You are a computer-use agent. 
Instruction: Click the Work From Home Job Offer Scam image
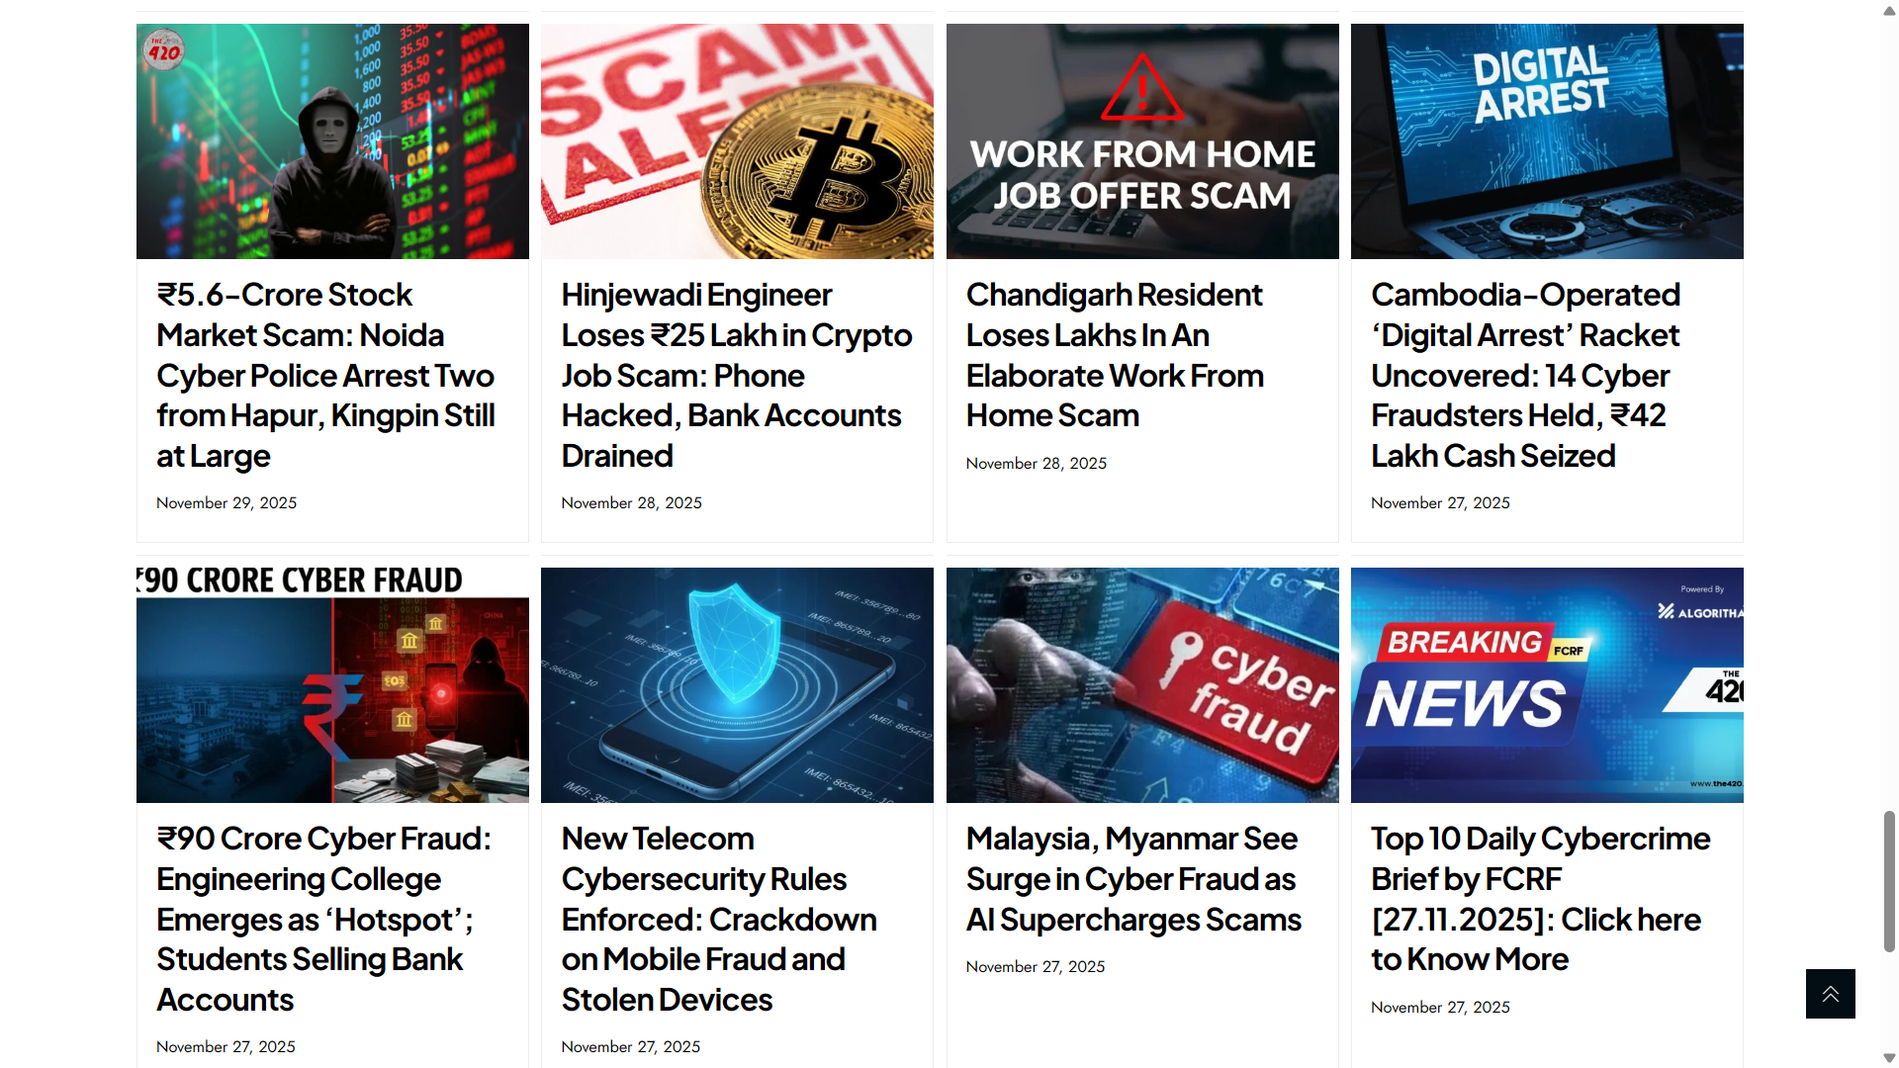click(x=1142, y=141)
